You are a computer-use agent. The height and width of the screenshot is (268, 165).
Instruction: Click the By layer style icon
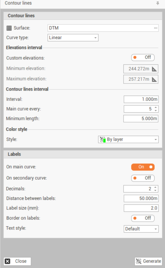coord(103,139)
